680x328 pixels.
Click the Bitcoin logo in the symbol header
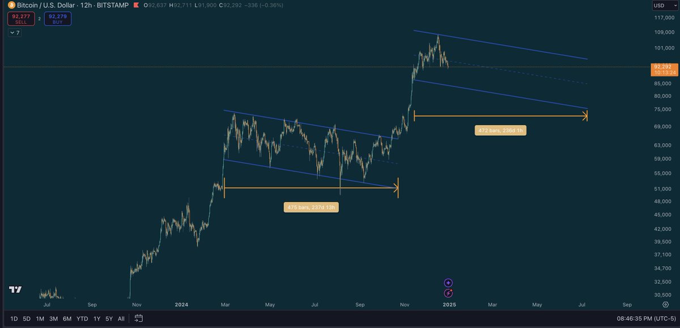click(x=11, y=5)
